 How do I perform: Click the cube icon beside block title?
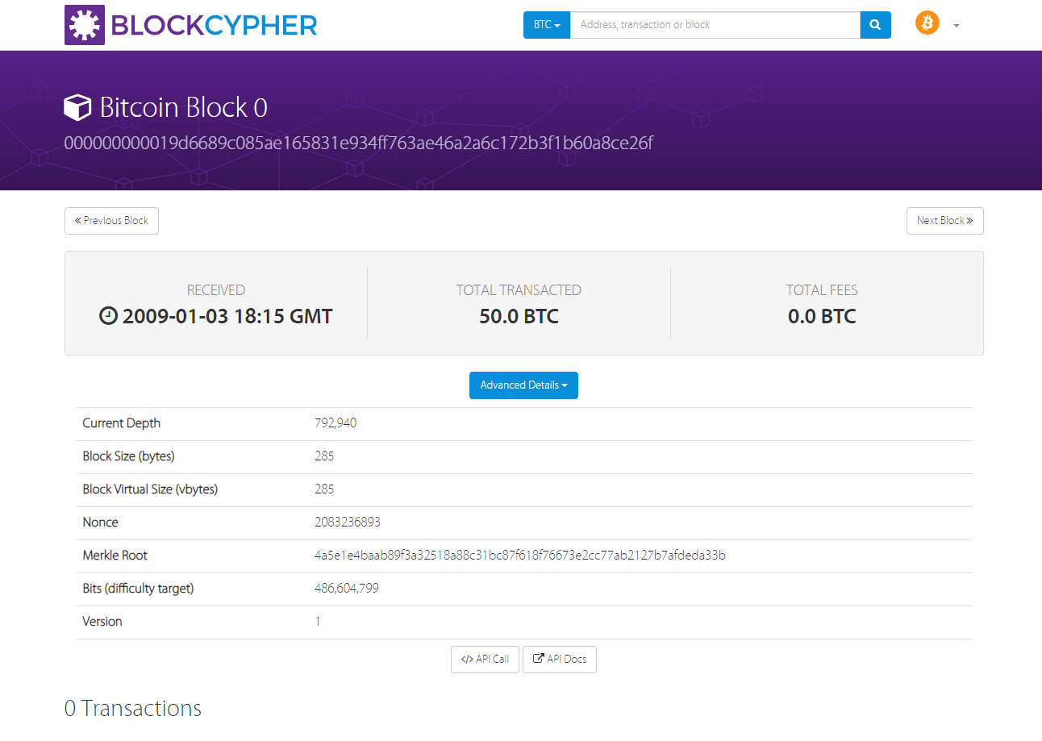(x=77, y=107)
